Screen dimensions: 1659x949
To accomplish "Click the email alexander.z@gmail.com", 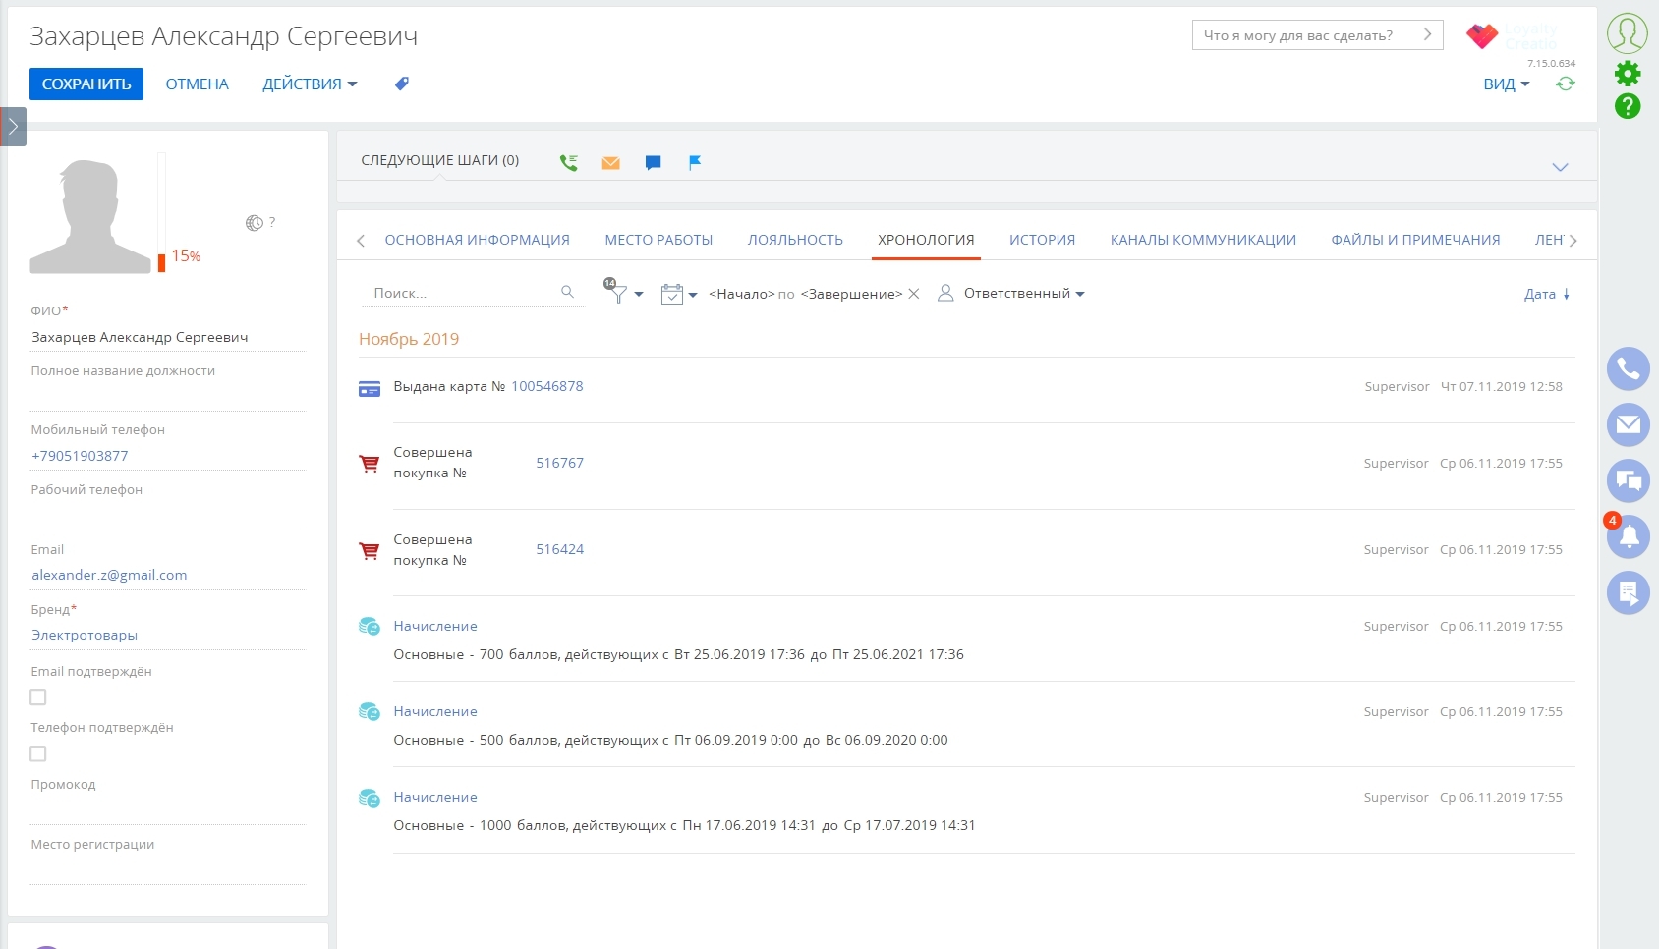I will [109, 575].
